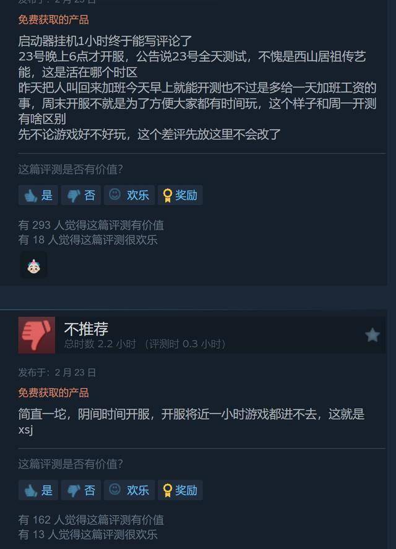This screenshot has width=396, height=549.
Task: Click the smiley icon in second review's 欢乐 button
Action: coord(114,489)
